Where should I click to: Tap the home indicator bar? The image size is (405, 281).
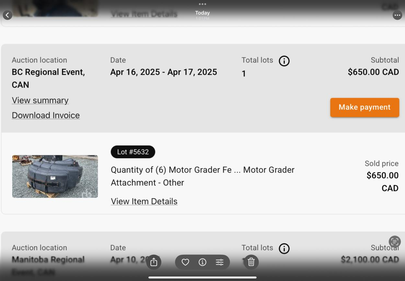click(x=202, y=277)
